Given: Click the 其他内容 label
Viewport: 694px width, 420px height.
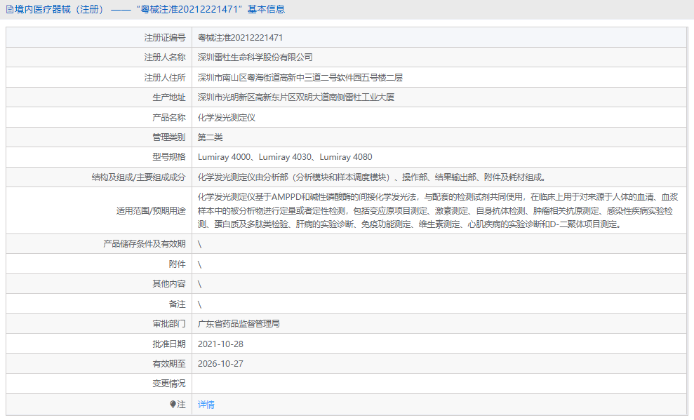Looking at the screenshot, I should click(x=169, y=284).
